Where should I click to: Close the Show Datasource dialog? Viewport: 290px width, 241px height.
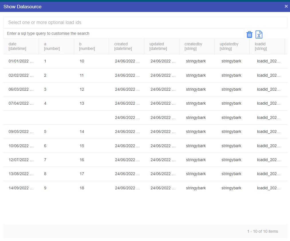pyautogui.click(x=286, y=6)
